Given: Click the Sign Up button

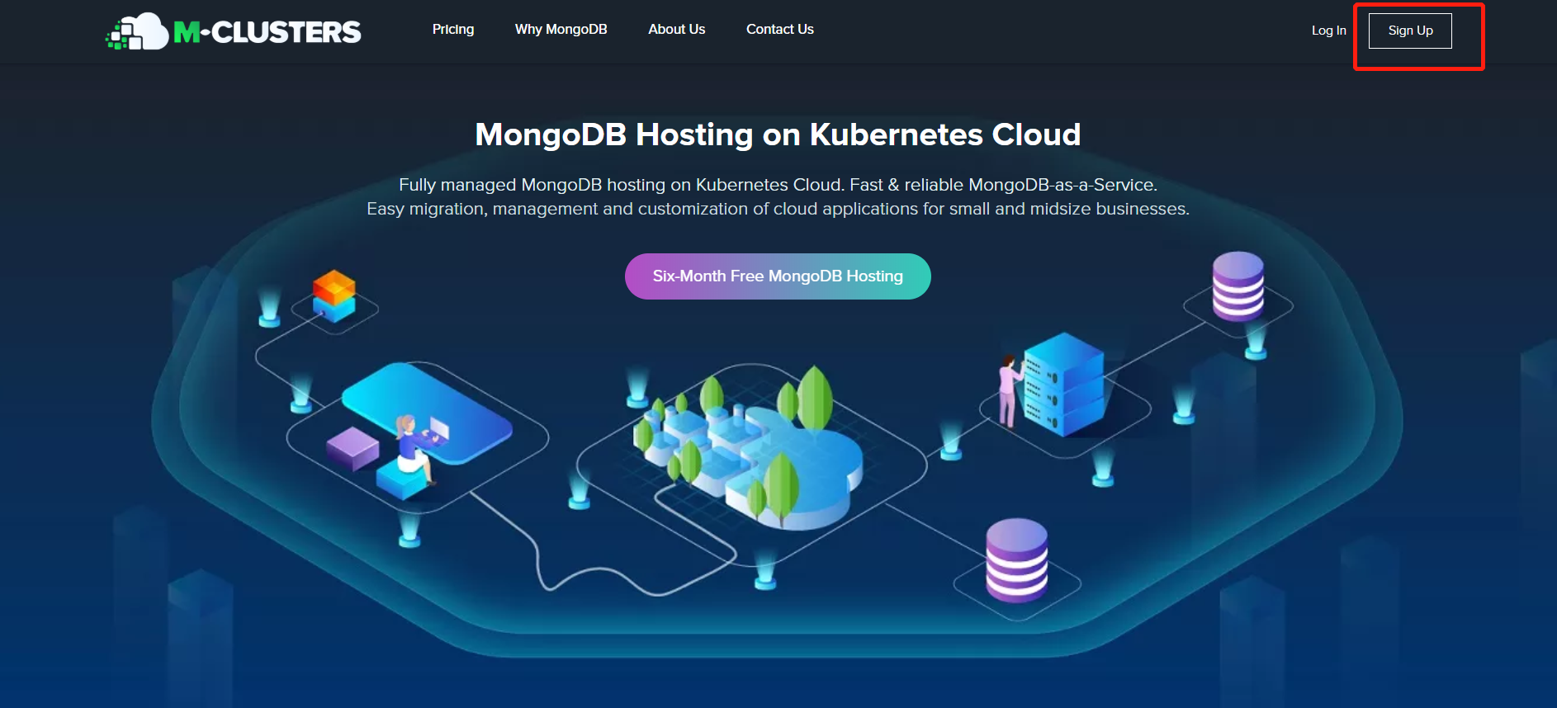Looking at the screenshot, I should click(x=1410, y=31).
